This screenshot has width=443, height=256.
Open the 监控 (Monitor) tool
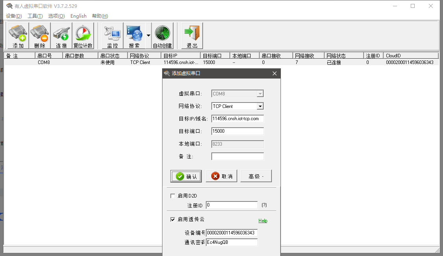pos(113,36)
